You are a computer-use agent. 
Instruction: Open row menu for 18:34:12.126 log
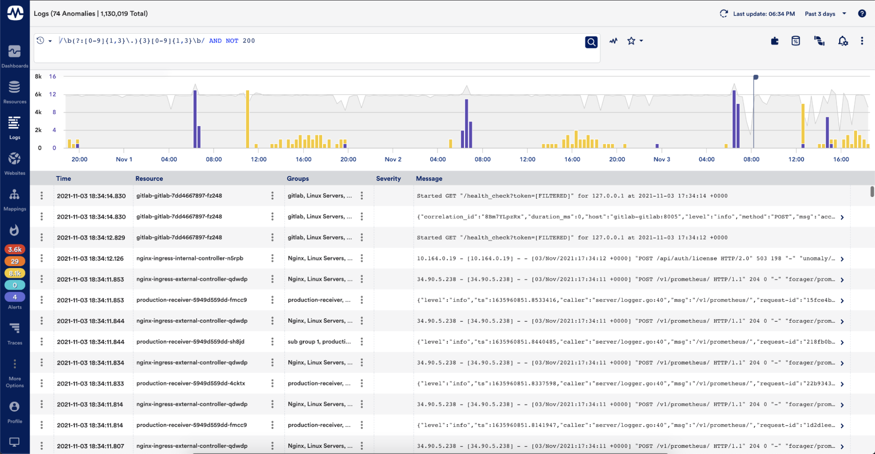pyautogui.click(x=42, y=258)
